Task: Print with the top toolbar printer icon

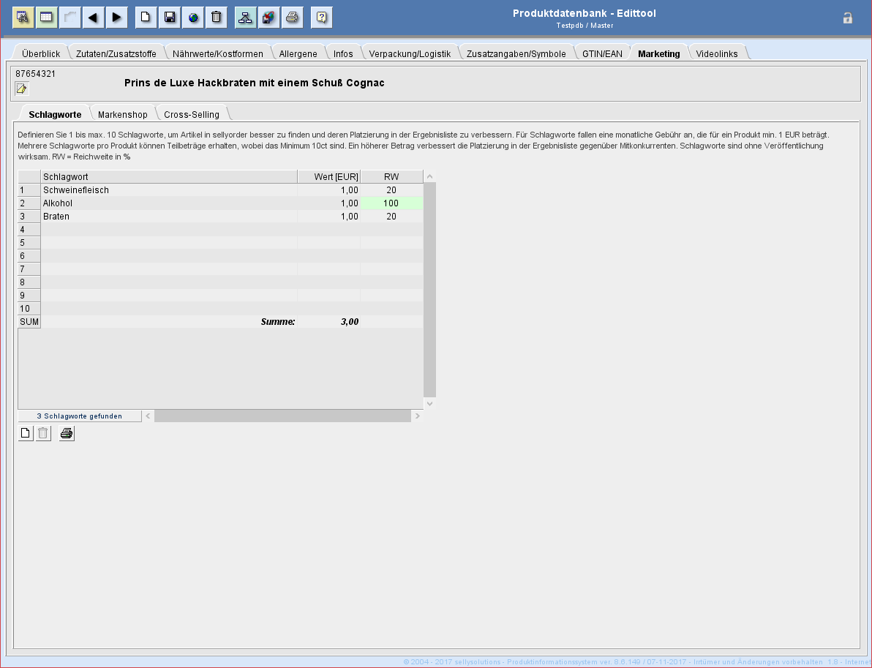Action: [292, 18]
